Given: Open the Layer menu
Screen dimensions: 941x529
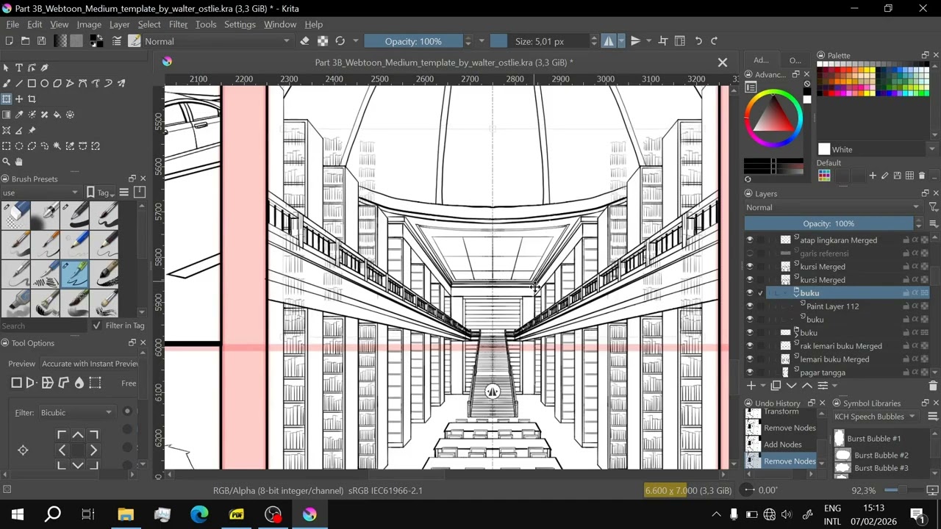Looking at the screenshot, I should pyautogui.click(x=119, y=24).
